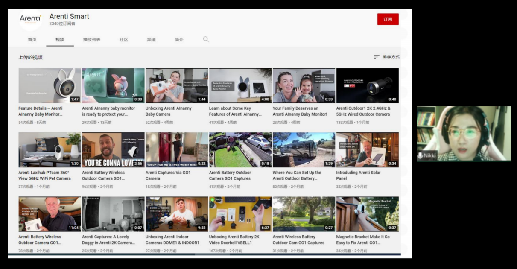Open the 0:27 garden capture thumbnail
The image size is (517, 269).
tap(304, 214)
